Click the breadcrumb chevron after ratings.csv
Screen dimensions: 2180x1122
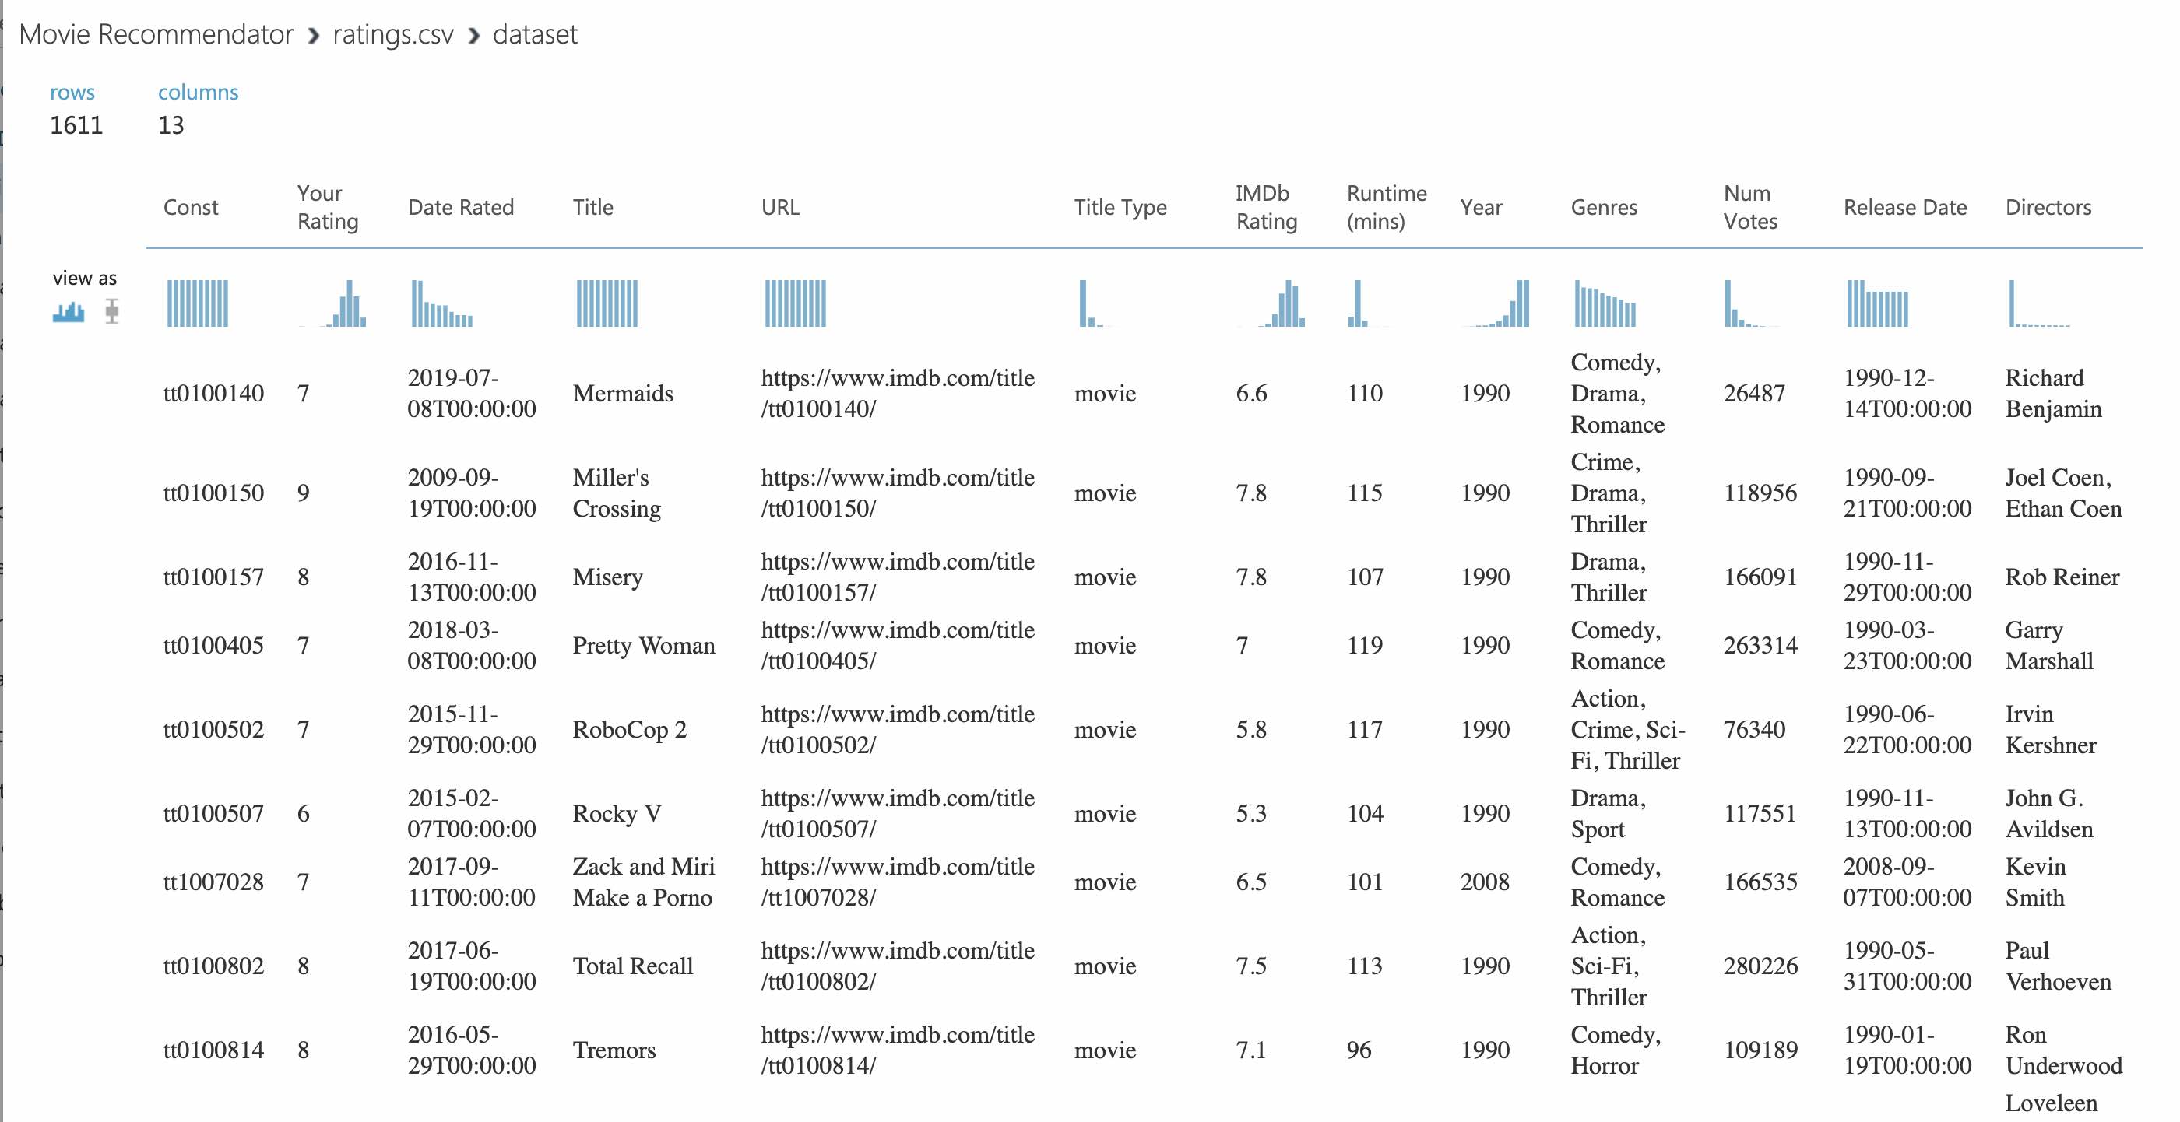(x=474, y=36)
